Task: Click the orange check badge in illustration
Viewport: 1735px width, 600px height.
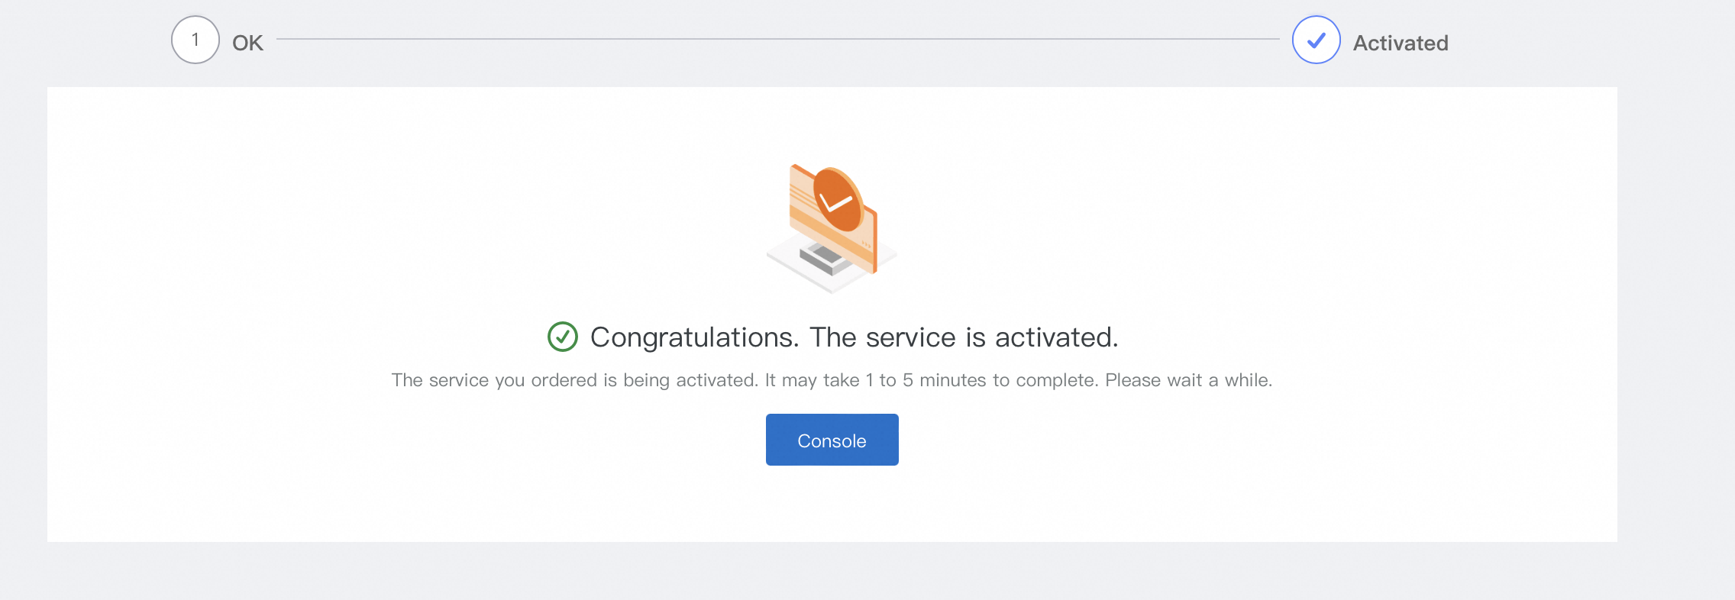Action: coord(838,200)
